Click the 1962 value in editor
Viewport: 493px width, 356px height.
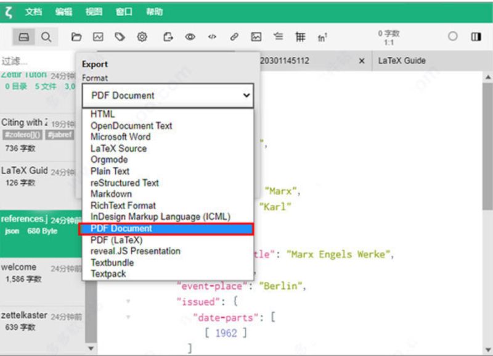226,333
